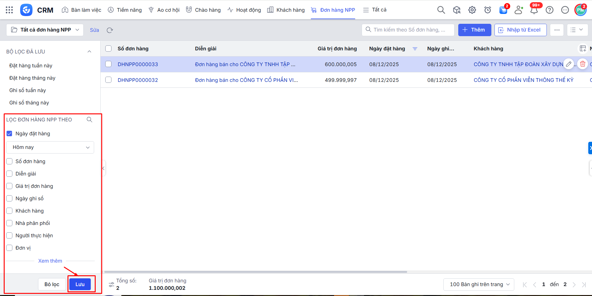
Task: Click the delete icon on first order row
Action: [582, 64]
